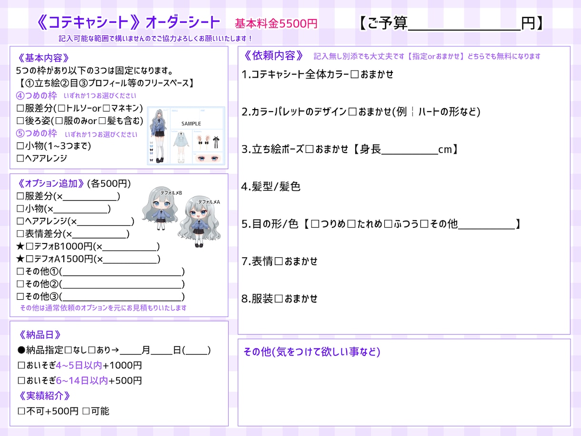
Task: Click the デフォA quantity blank
Action: pyautogui.click(x=130, y=259)
